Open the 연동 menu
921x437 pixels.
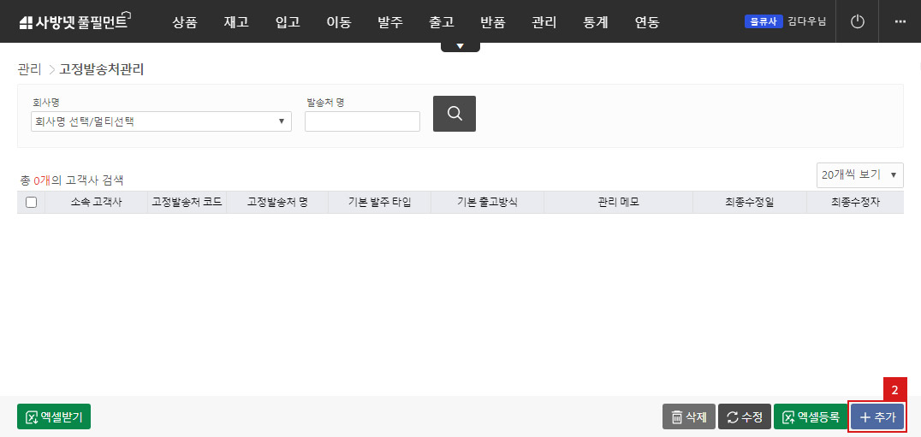pos(647,22)
